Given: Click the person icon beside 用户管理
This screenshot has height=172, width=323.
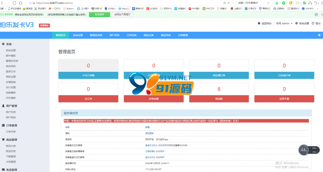Looking at the screenshot, I should [x=3, y=106].
